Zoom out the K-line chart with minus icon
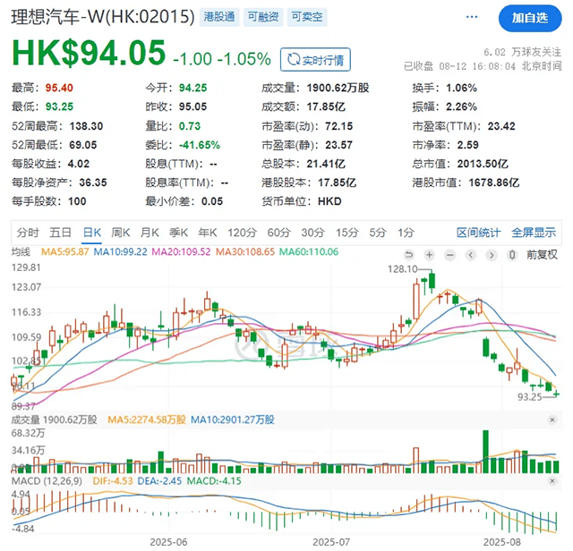 click(450, 255)
